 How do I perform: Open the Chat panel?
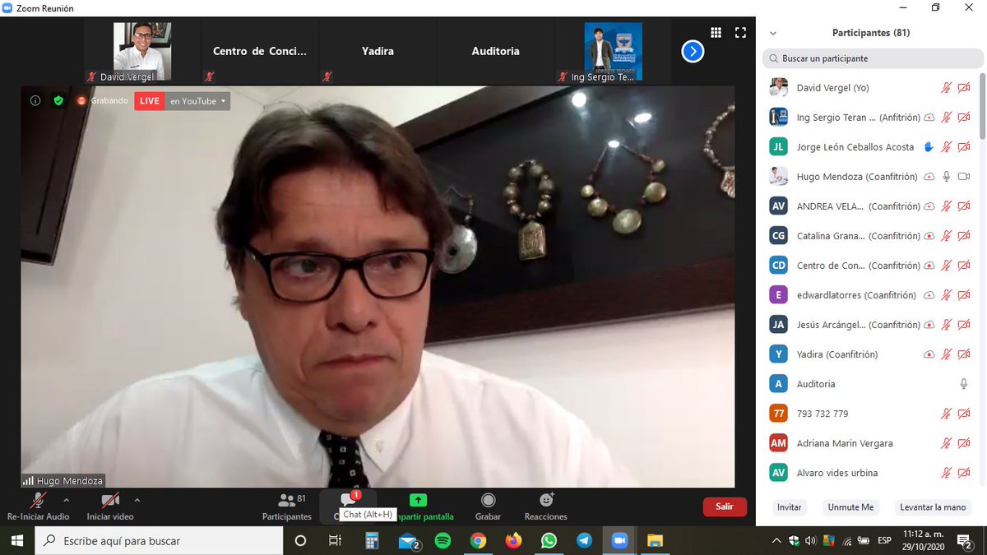point(347,506)
